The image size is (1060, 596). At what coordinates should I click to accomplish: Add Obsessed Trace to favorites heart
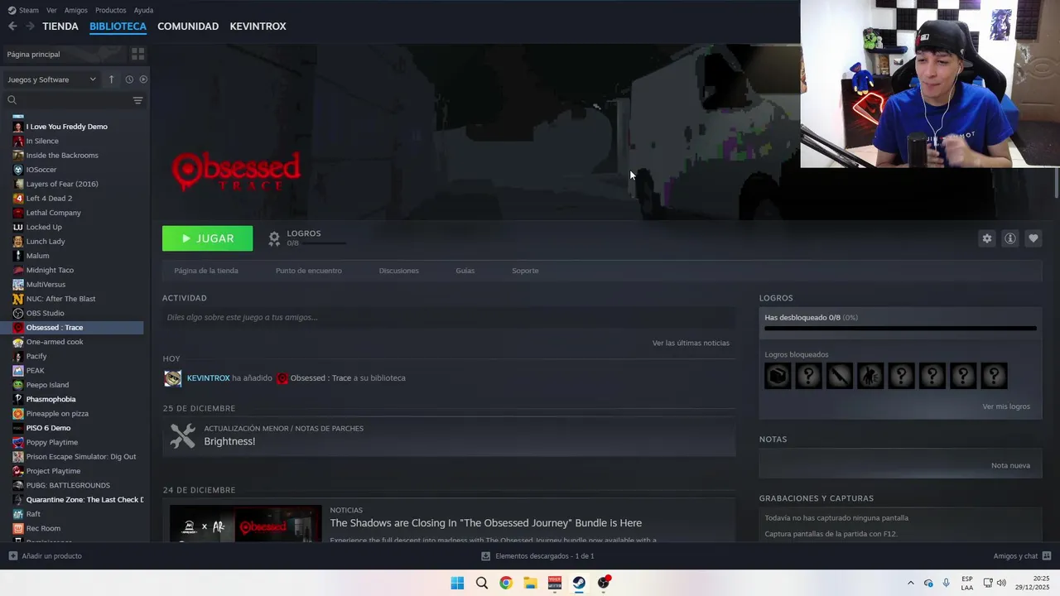point(1033,238)
